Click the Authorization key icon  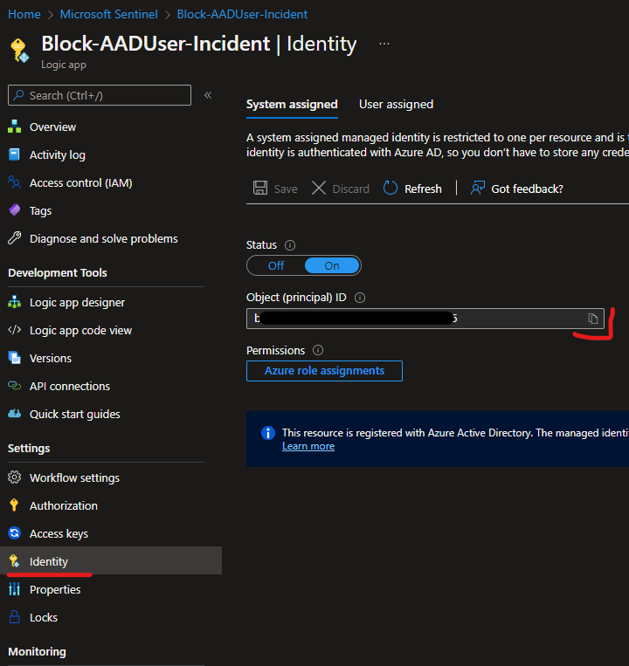point(15,505)
